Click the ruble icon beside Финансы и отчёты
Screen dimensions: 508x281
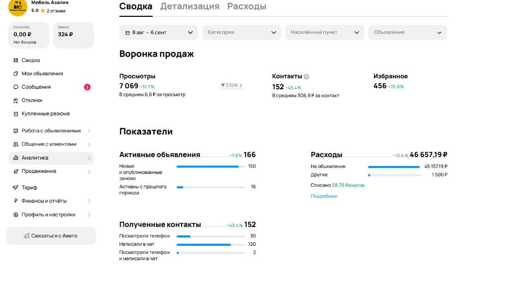tap(15, 201)
